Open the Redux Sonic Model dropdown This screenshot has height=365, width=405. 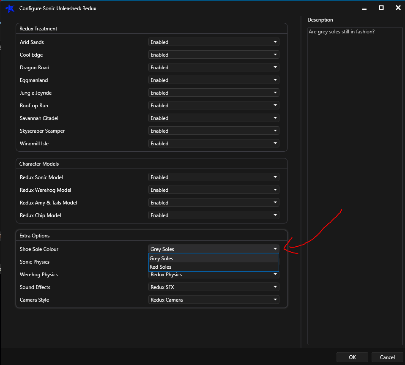coord(213,177)
